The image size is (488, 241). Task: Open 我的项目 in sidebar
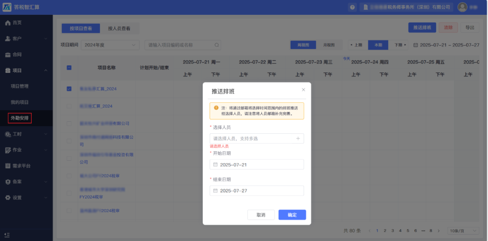(19, 102)
